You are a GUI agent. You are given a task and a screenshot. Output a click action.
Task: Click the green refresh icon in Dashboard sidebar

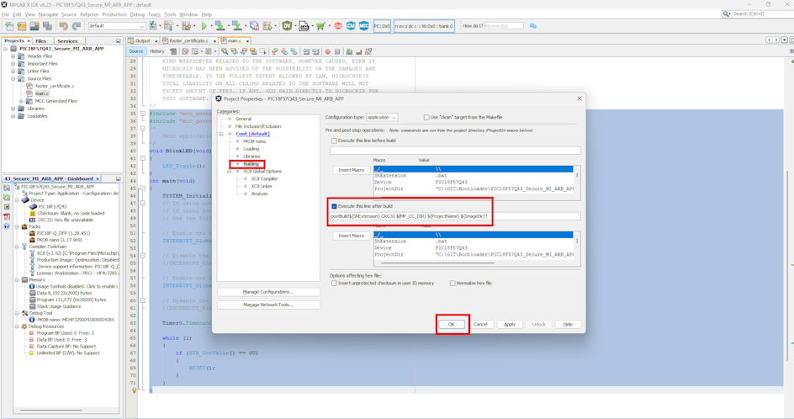[7, 197]
